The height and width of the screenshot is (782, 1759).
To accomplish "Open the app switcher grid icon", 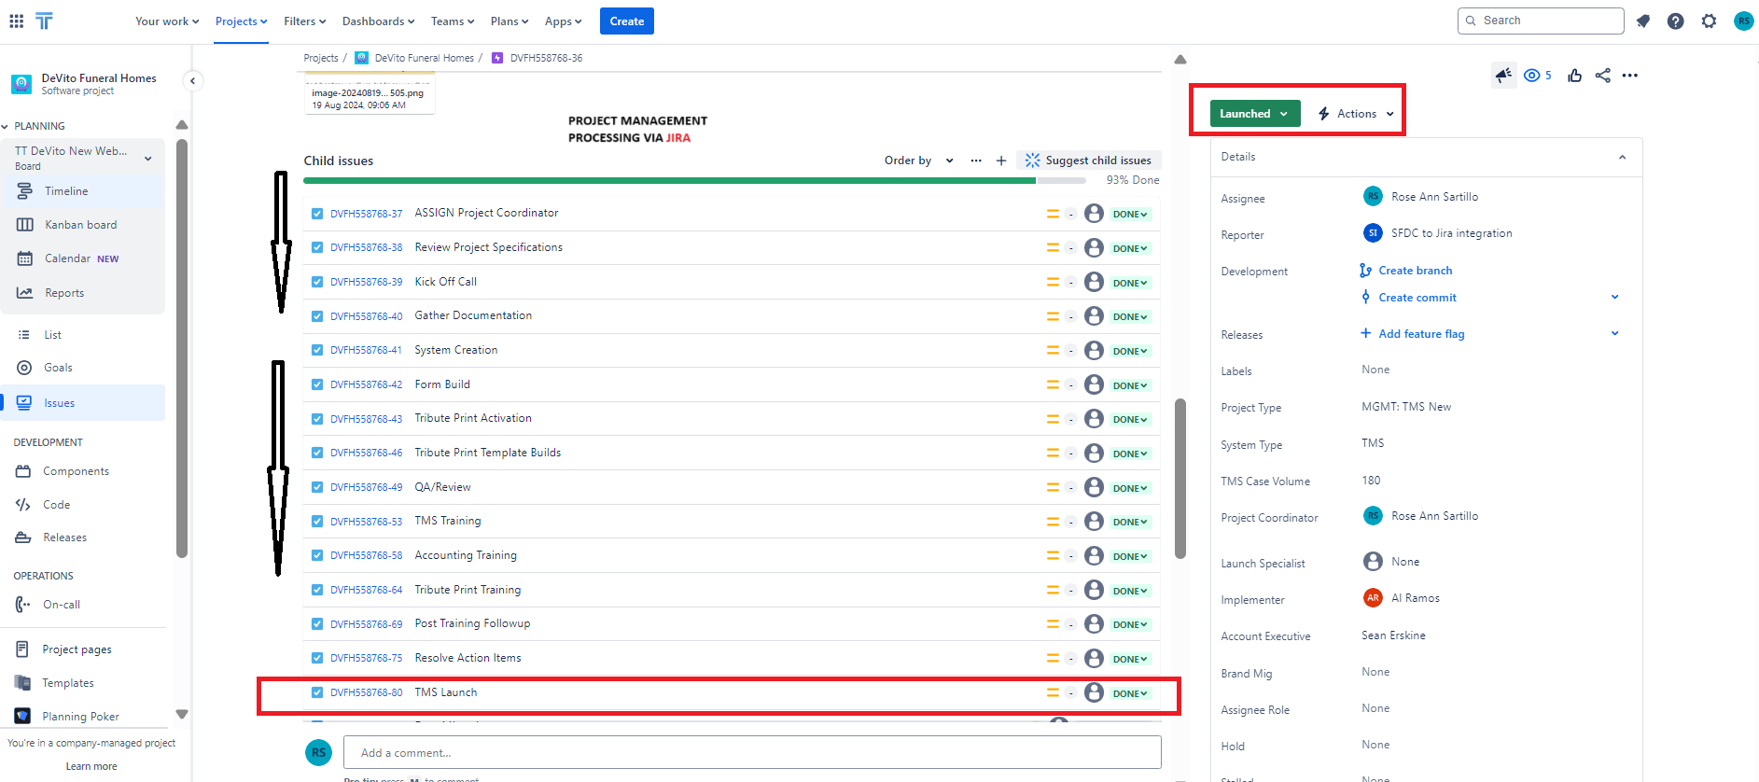I will click(17, 21).
